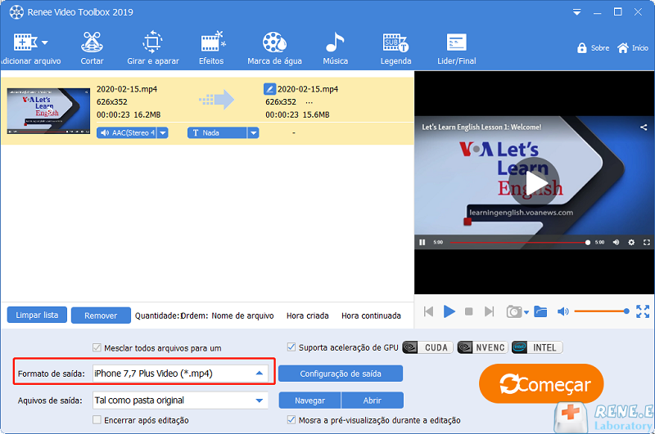Toggle Mosra a pré-visualização durante a editação
This screenshot has width=655, height=434.
pos(291,420)
